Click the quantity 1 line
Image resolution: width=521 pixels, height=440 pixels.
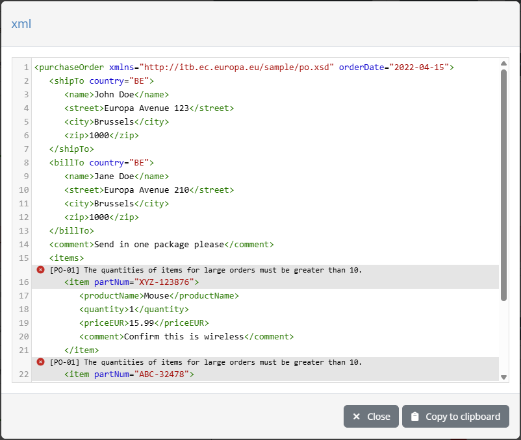point(134,310)
